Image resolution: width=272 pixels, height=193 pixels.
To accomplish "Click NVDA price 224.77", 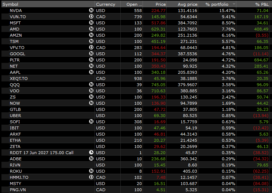I will (159, 11).
